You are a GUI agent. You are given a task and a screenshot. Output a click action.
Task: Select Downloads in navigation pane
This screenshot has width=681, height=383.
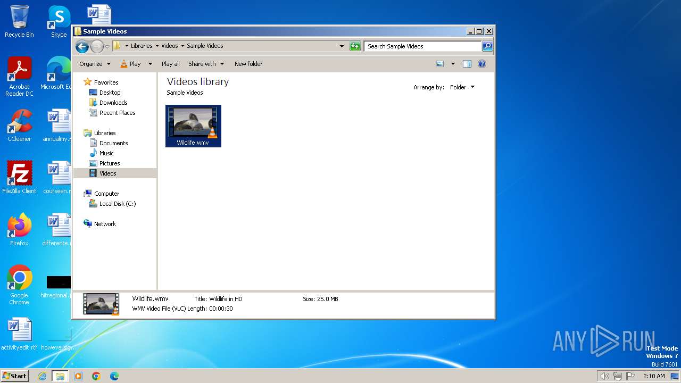(113, 103)
